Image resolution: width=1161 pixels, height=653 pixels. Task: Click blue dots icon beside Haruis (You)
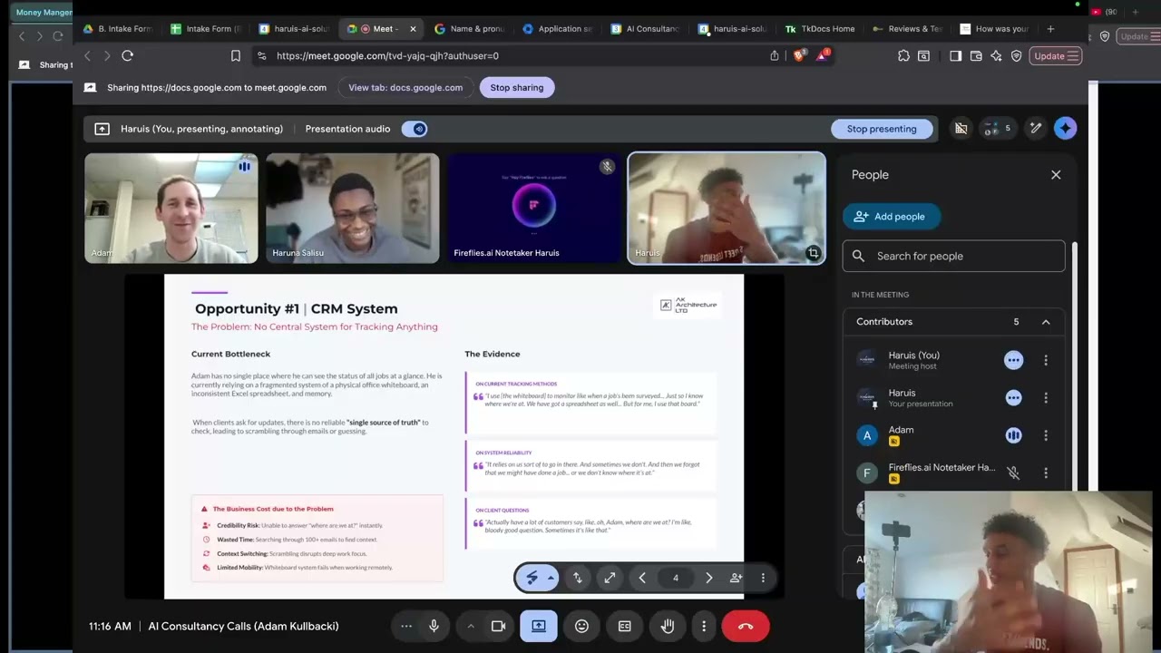tap(1013, 360)
